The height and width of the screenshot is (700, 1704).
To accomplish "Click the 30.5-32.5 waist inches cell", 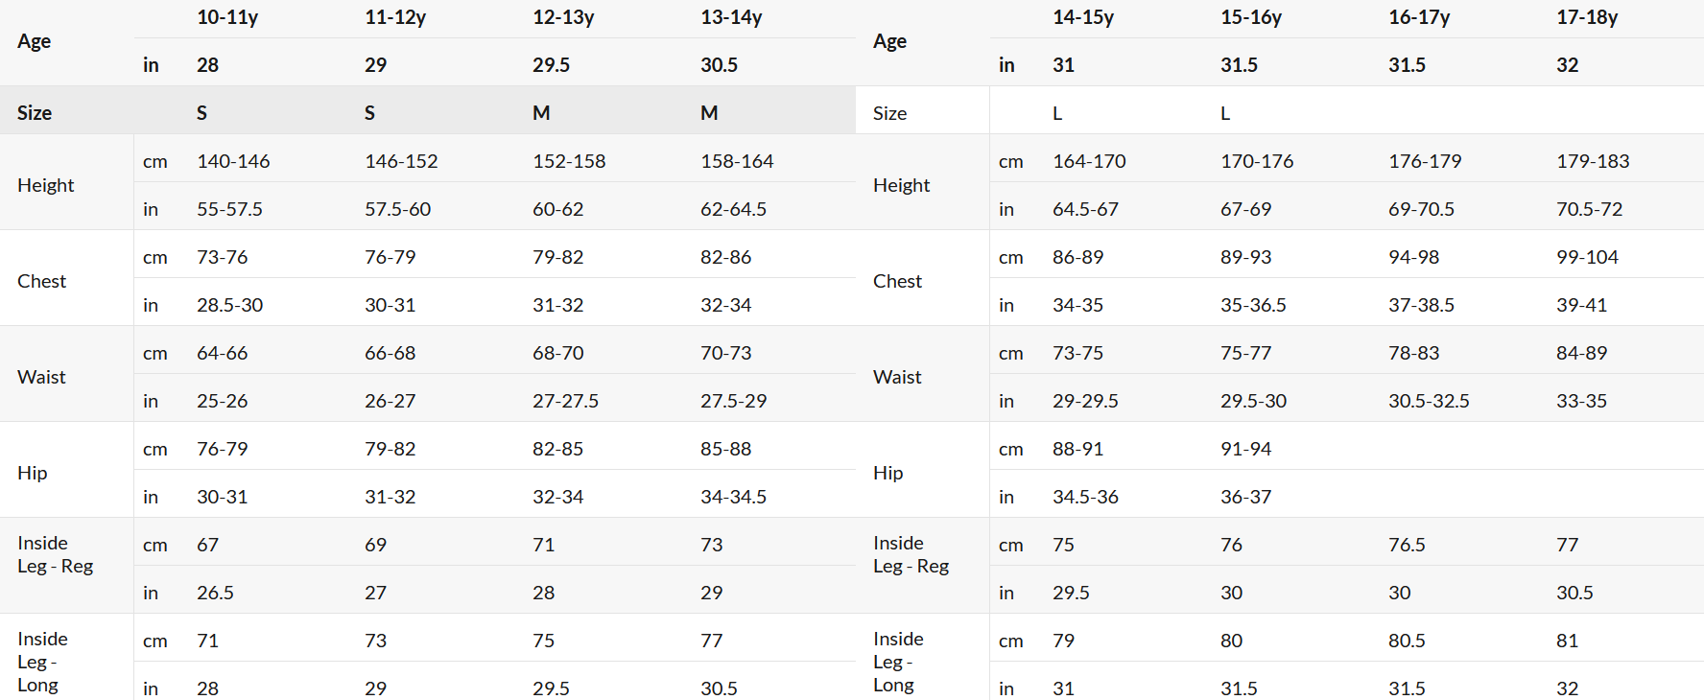I will tap(1429, 401).
